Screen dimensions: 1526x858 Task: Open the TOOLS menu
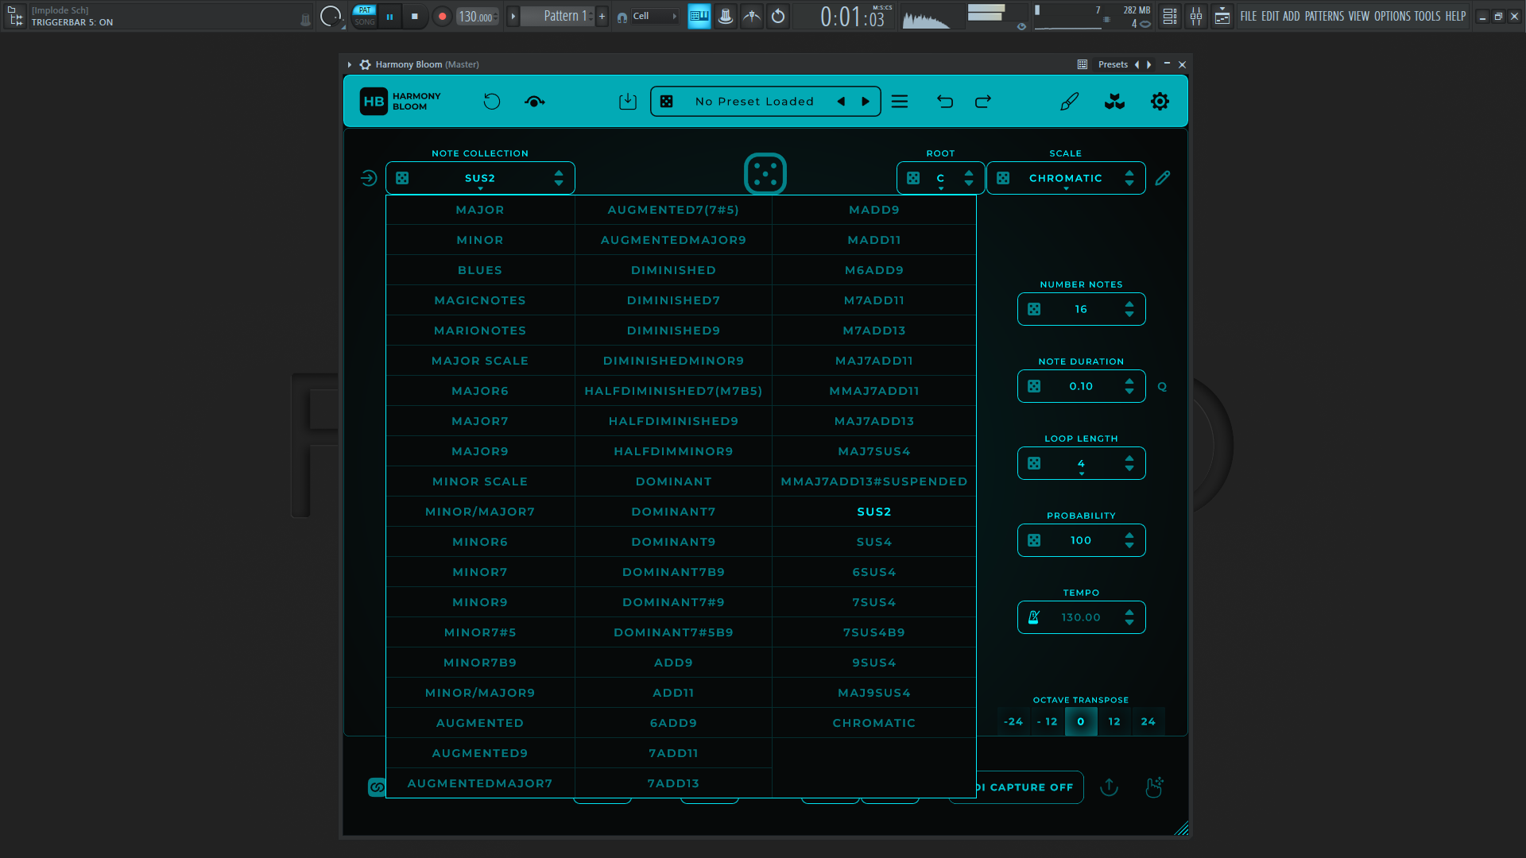tap(1427, 16)
